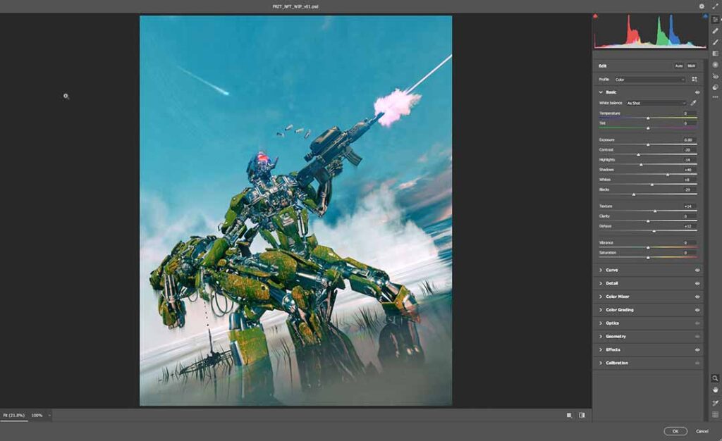Viewport: 722px width, 441px height.
Task: Browse profiles with the grid icon
Action: click(695, 80)
